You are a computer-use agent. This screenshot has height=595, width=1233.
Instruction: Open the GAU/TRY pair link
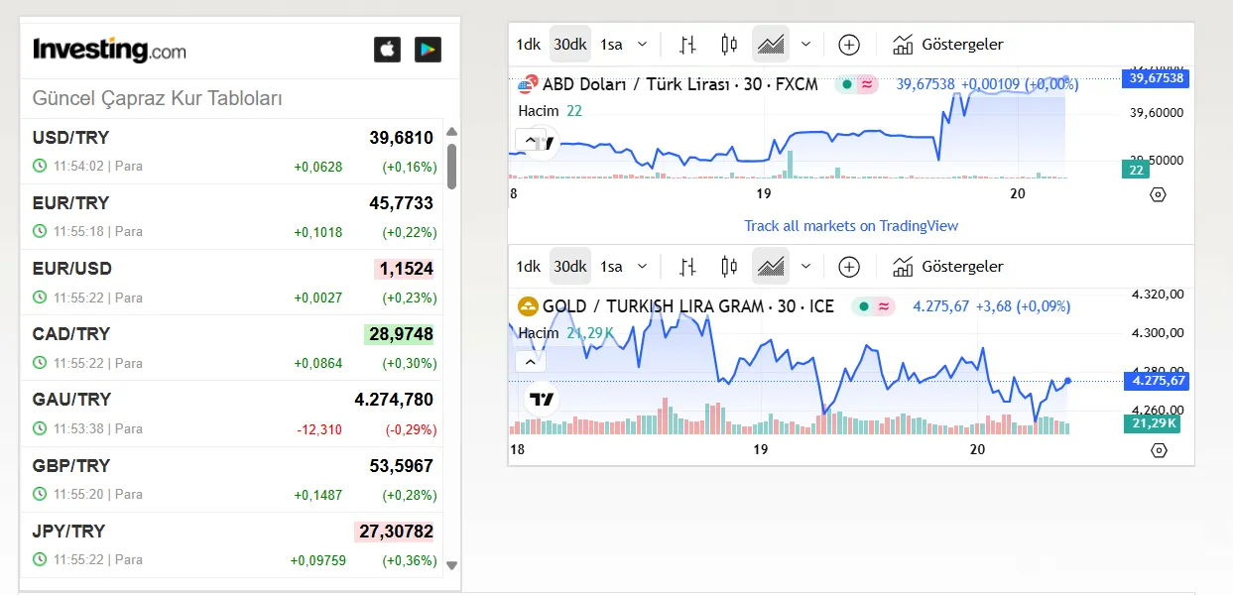tap(71, 399)
